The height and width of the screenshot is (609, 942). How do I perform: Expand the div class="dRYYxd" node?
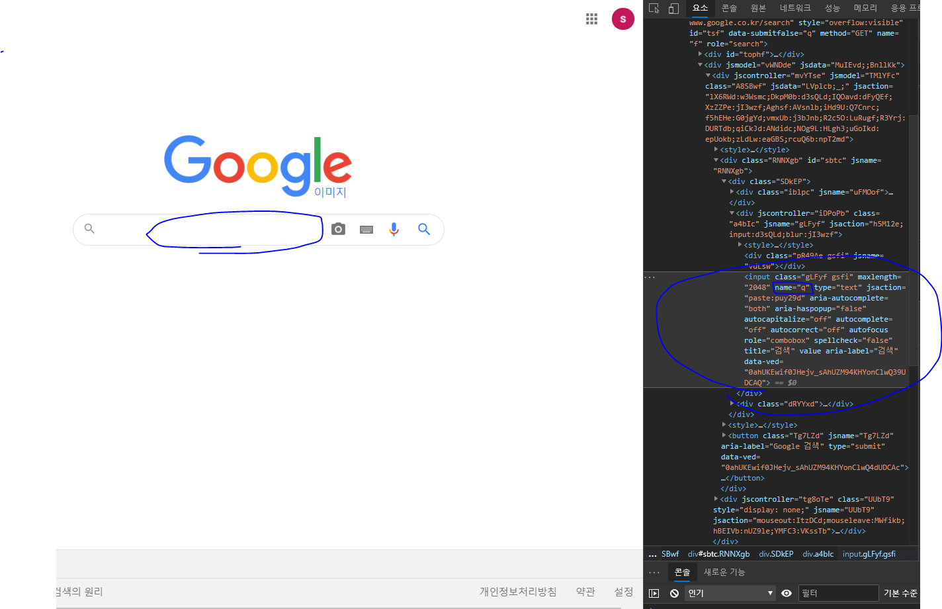pos(732,404)
